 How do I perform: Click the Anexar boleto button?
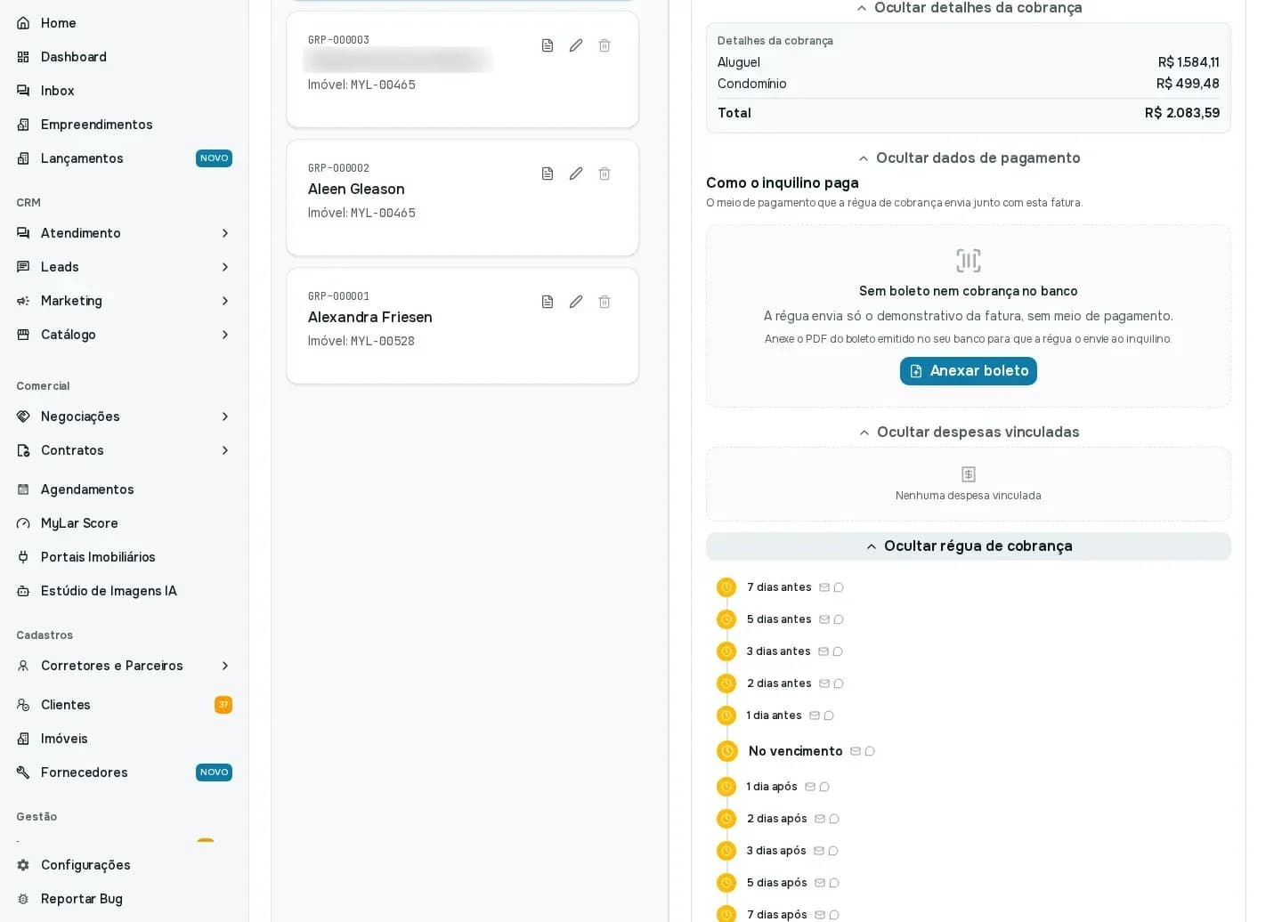pos(969,371)
